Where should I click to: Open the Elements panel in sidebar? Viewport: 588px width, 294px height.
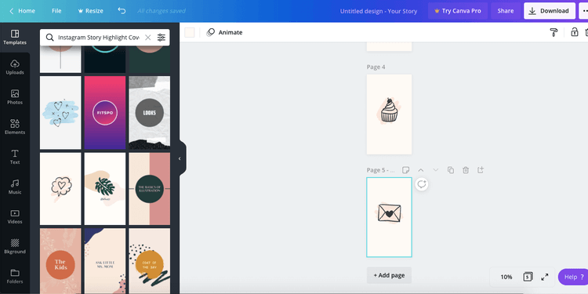click(15, 127)
